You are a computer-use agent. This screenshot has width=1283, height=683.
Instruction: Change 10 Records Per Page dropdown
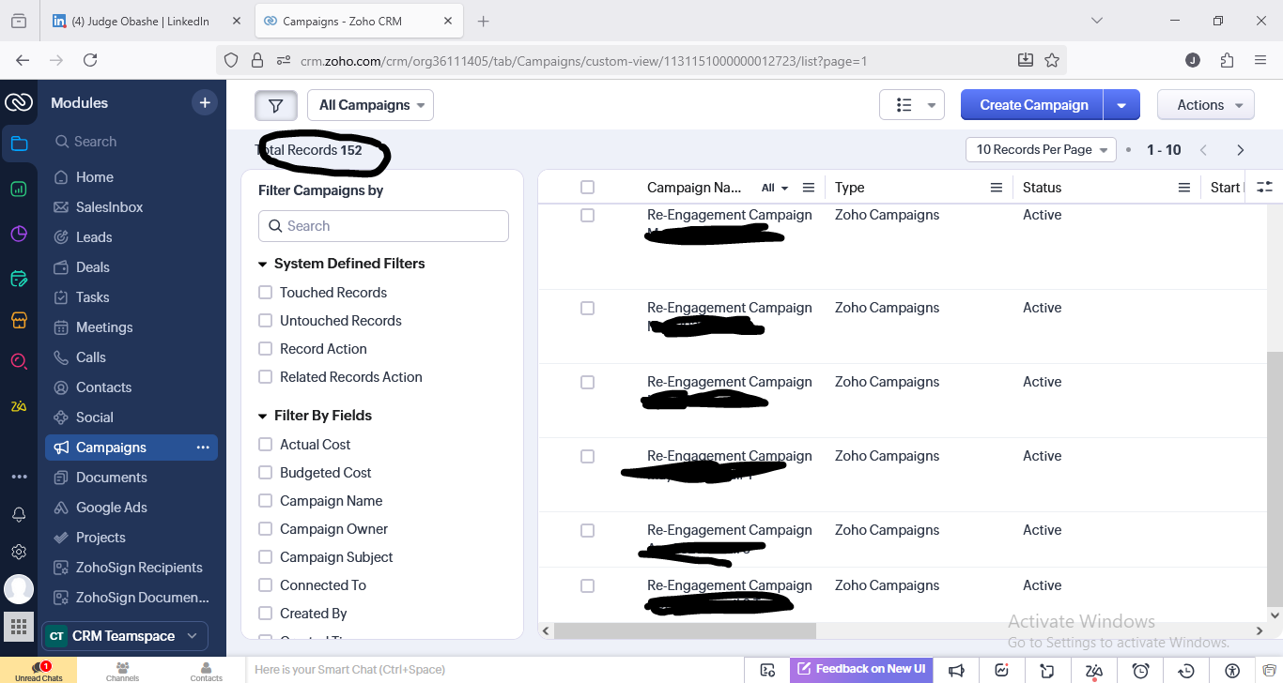(x=1041, y=150)
